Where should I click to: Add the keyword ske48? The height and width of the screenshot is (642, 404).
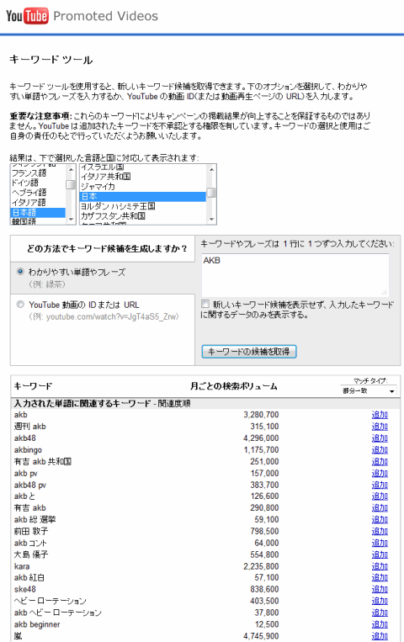tap(380, 589)
